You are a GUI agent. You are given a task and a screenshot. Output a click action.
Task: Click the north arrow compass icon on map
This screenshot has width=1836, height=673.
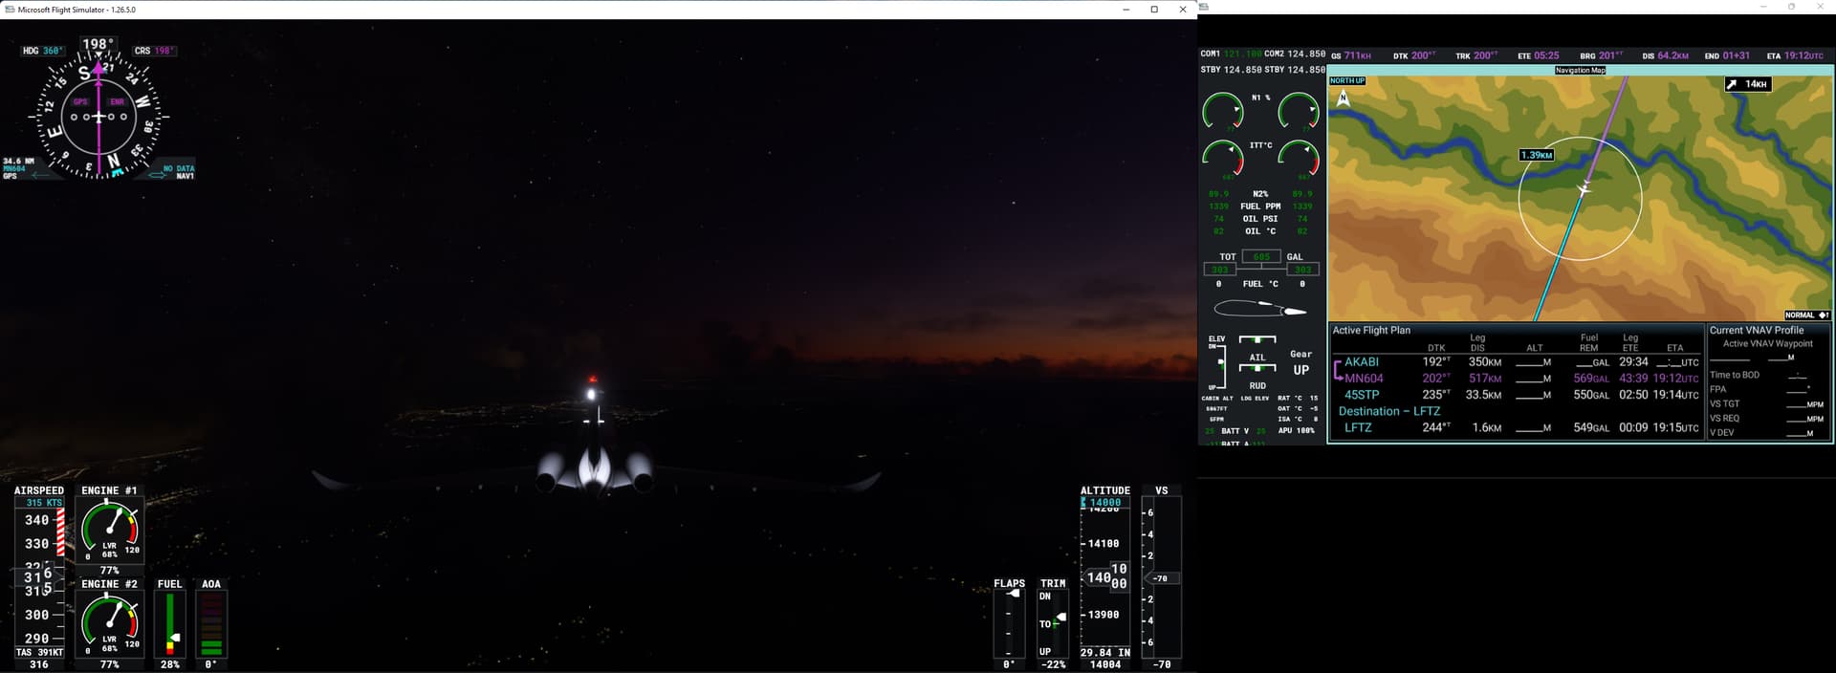[1344, 98]
